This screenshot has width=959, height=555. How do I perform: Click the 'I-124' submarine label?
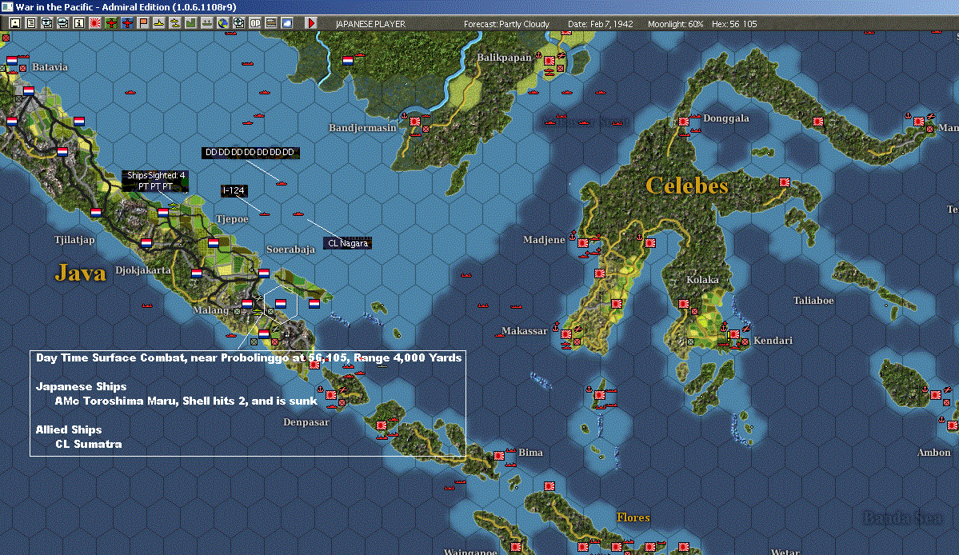tap(234, 190)
